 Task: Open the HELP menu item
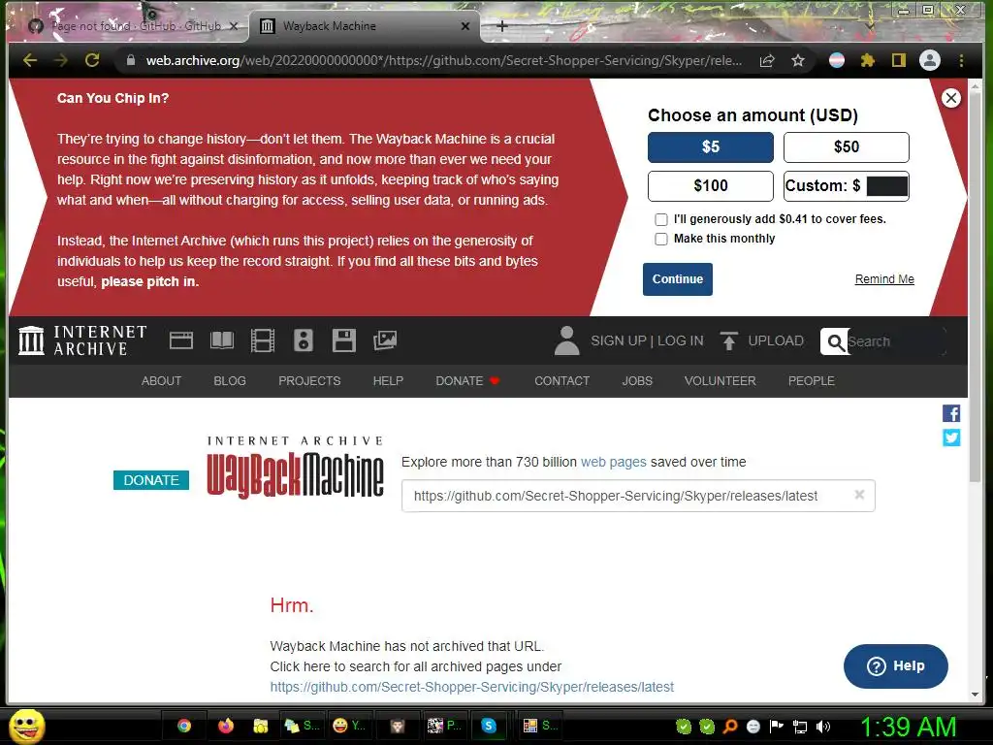click(388, 380)
